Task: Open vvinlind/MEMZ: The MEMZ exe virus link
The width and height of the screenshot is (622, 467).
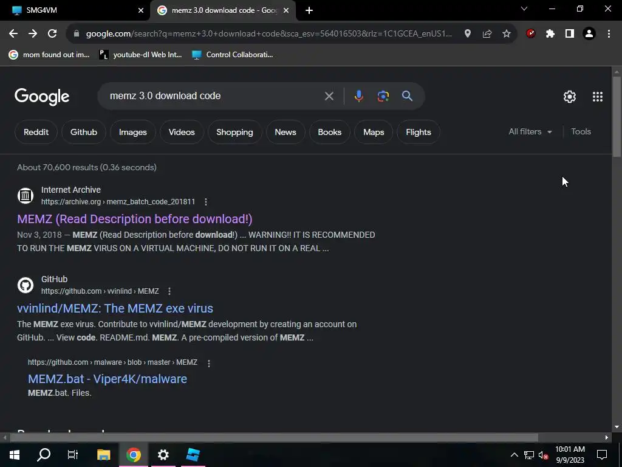Action: (x=115, y=308)
